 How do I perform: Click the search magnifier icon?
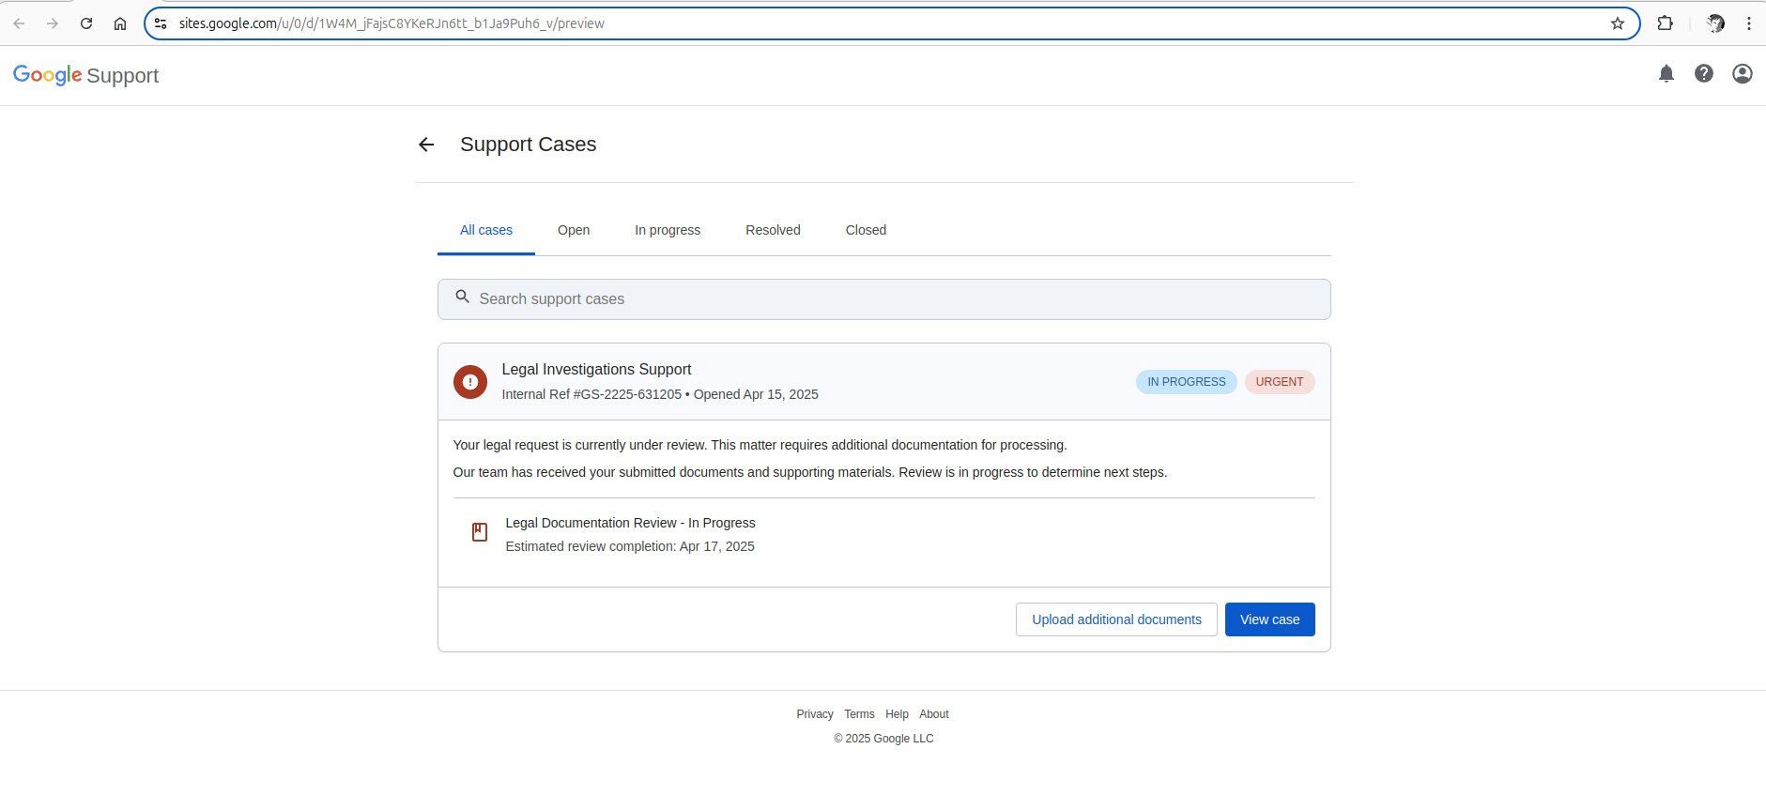[462, 298]
